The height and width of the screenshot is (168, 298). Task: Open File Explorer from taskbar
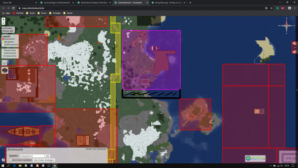[x=20, y=165]
